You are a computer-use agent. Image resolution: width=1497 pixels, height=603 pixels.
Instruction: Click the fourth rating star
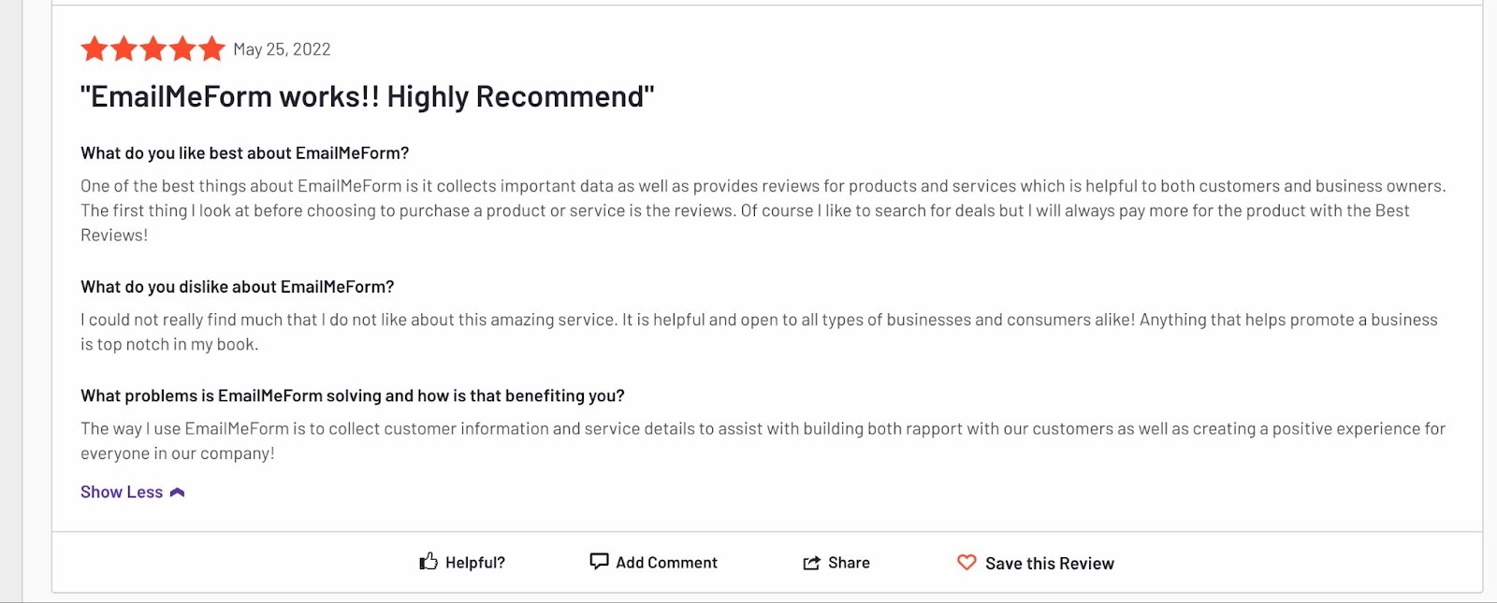pos(182,49)
